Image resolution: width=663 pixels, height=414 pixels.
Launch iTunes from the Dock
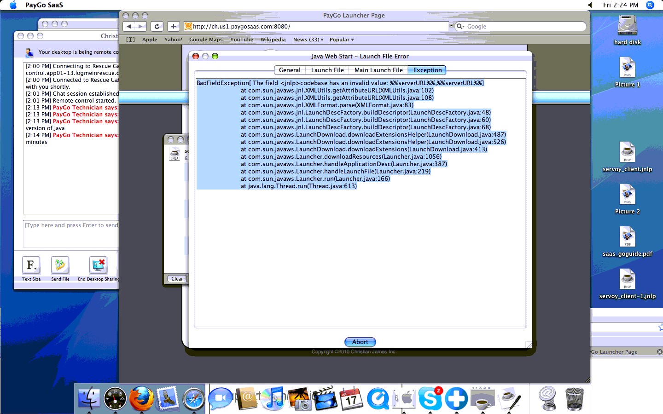[x=273, y=398]
